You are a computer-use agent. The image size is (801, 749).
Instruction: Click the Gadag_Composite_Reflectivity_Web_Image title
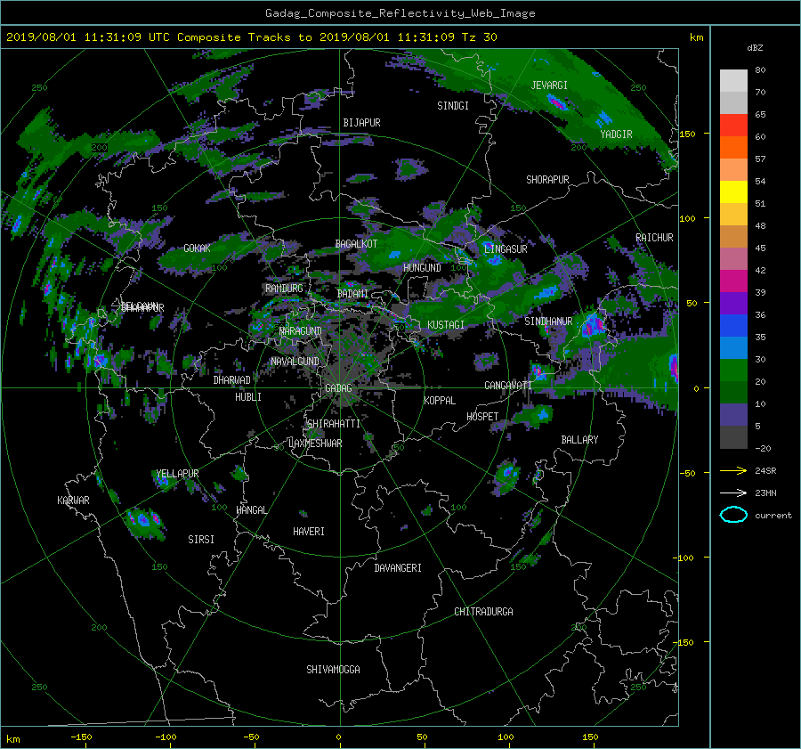tap(400, 13)
